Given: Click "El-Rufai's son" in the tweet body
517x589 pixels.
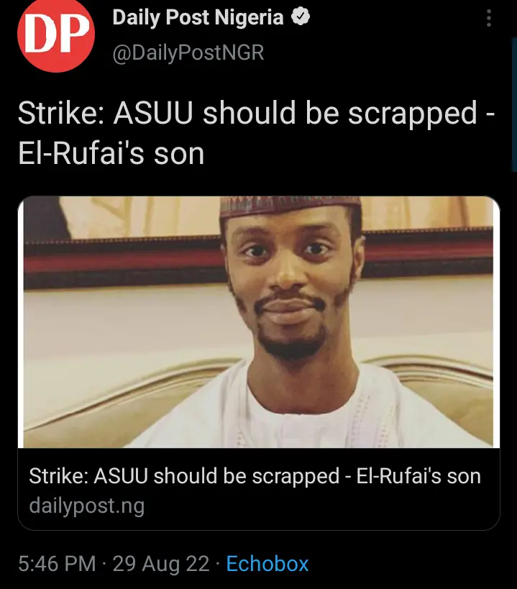Looking at the screenshot, I should pyautogui.click(x=111, y=152).
